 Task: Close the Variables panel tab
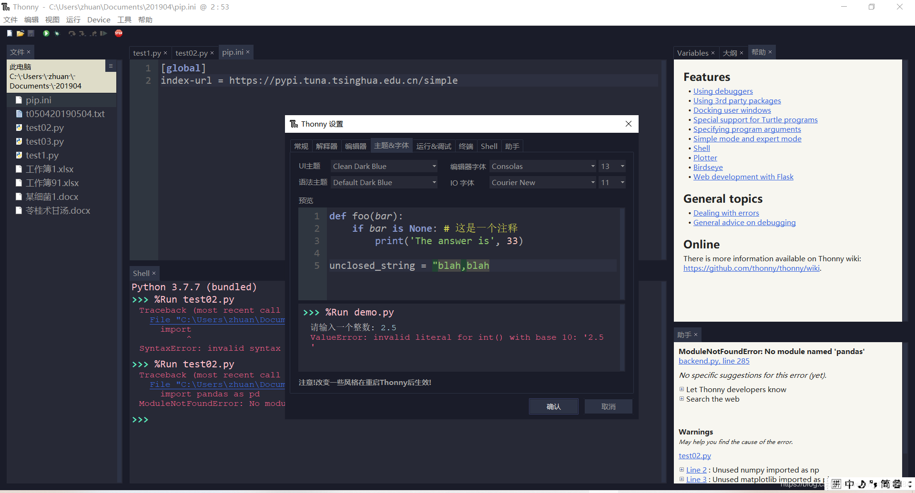tap(713, 53)
